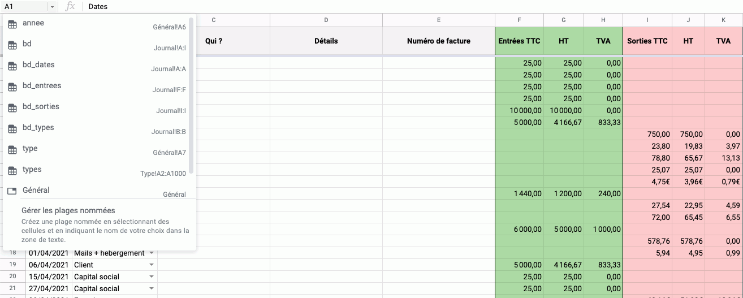
Task: Click the sheet icon beside Général
Action: coord(12,191)
